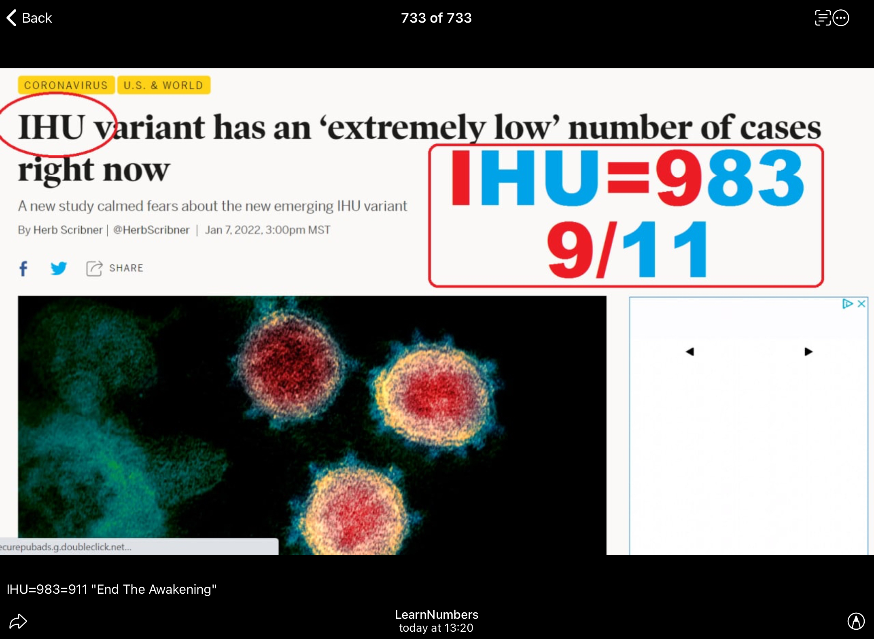The height and width of the screenshot is (639, 874).
Task: Click the ad's left arrow
Action: pos(690,352)
